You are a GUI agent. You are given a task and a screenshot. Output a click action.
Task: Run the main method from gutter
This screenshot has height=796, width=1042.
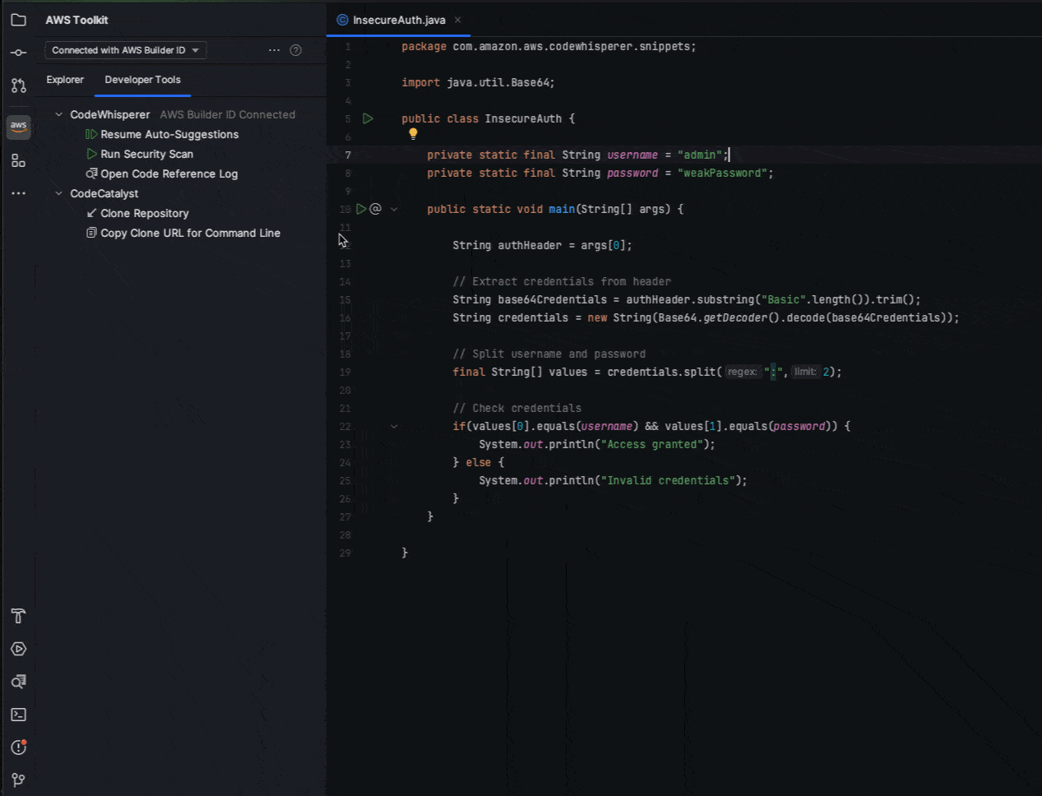click(x=361, y=209)
